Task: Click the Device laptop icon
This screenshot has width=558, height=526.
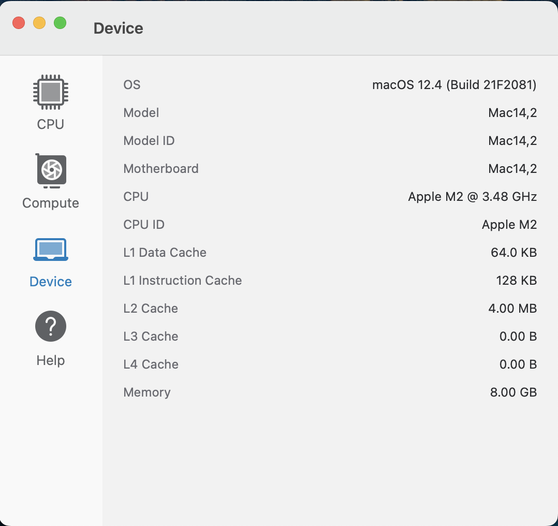Action: (x=51, y=250)
